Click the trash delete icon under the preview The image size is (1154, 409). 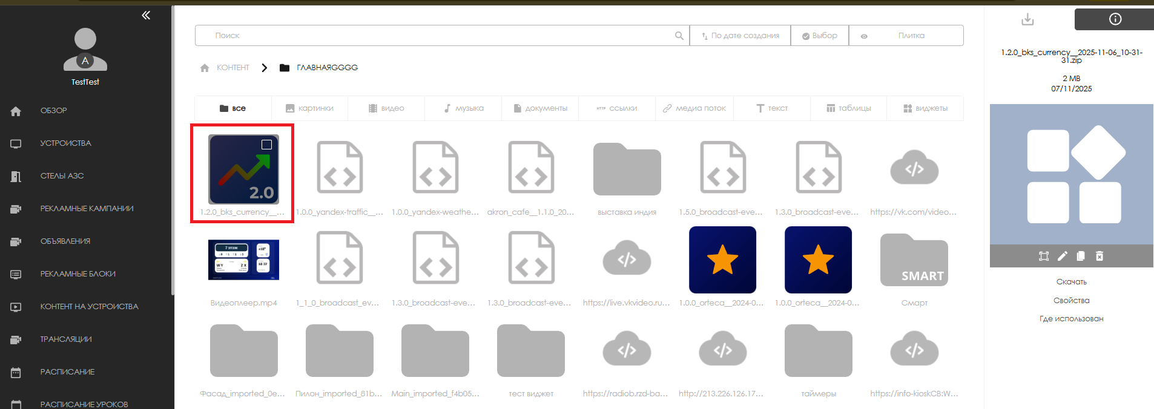click(x=1100, y=256)
